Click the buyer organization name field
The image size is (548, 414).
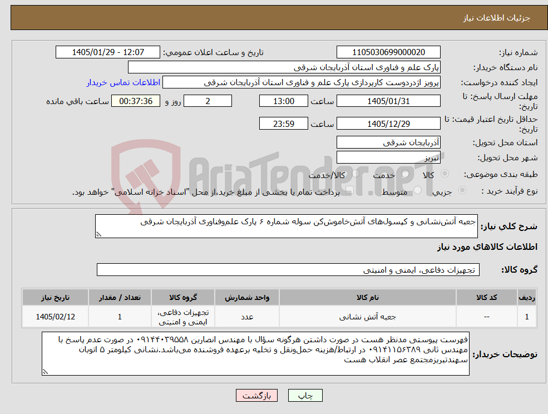coord(284,67)
